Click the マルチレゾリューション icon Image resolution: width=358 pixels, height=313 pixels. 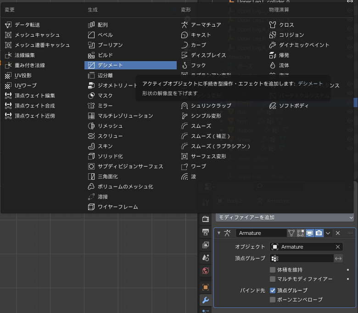click(91, 116)
